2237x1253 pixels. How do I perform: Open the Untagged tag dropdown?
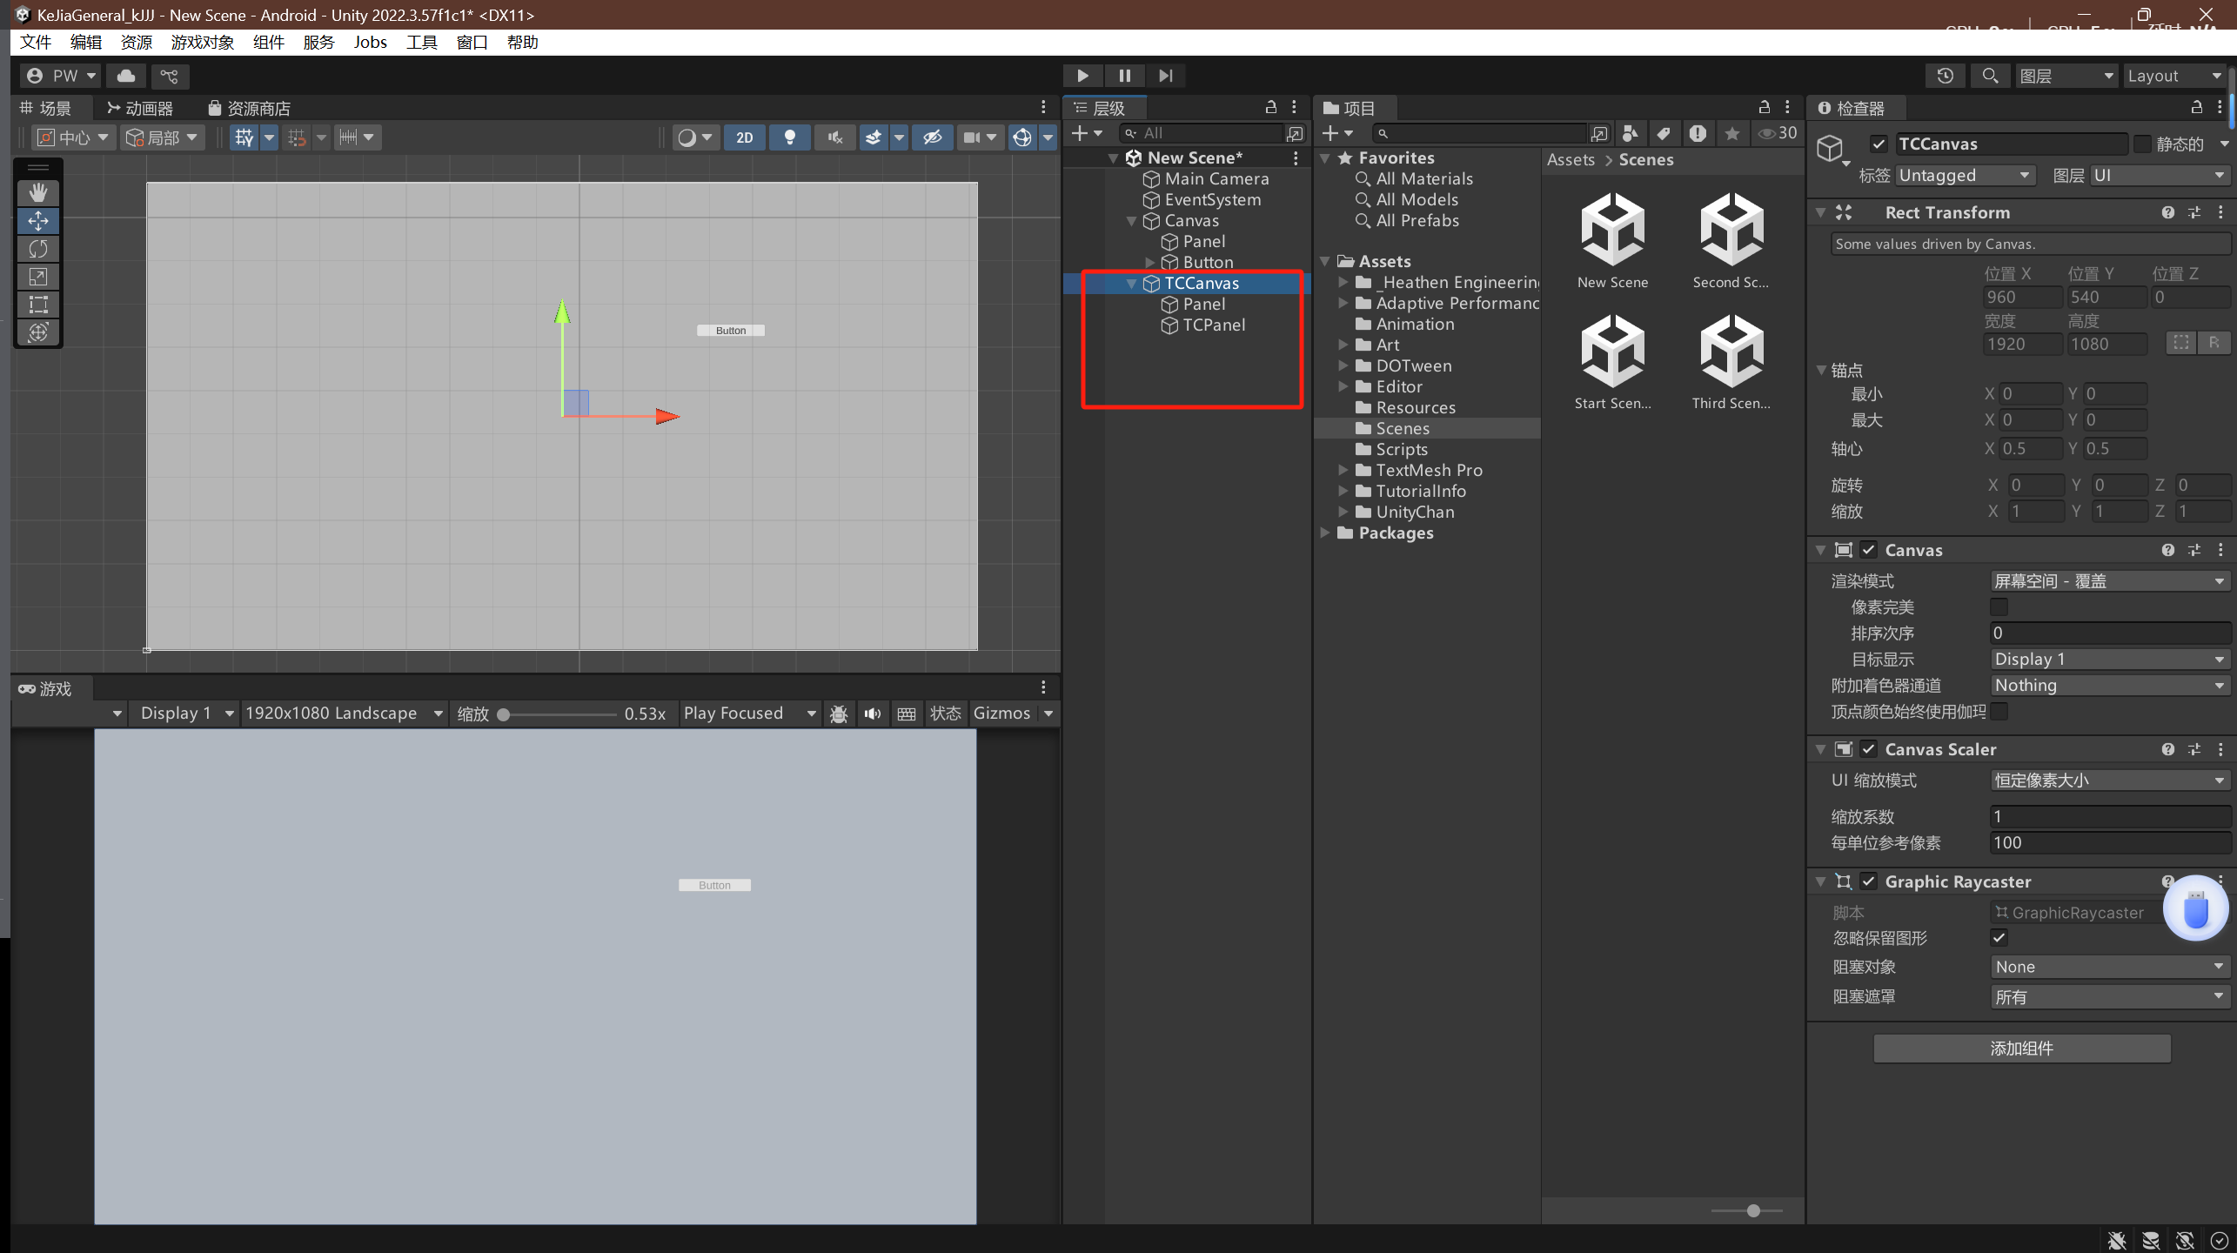coord(1965,176)
